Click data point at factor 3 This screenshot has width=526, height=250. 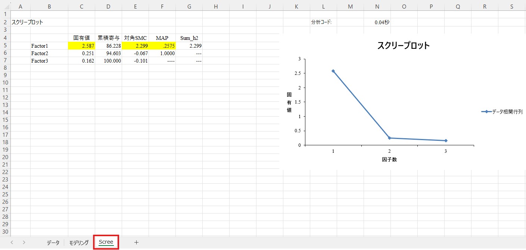pos(446,140)
